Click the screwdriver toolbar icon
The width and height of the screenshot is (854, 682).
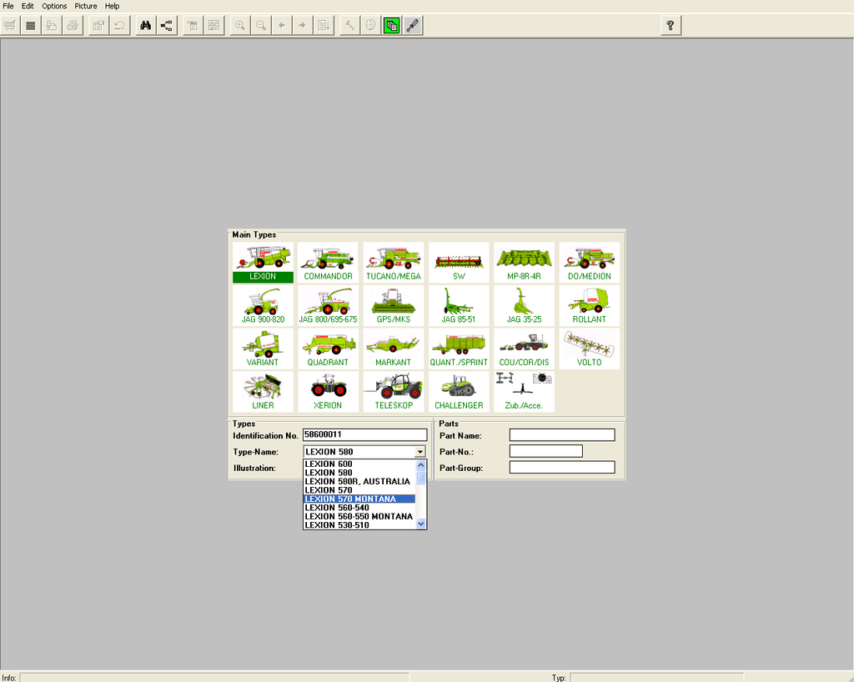pyautogui.click(x=412, y=26)
